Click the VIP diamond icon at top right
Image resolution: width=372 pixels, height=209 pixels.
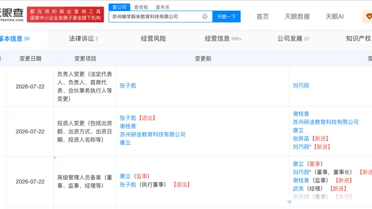point(368,16)
